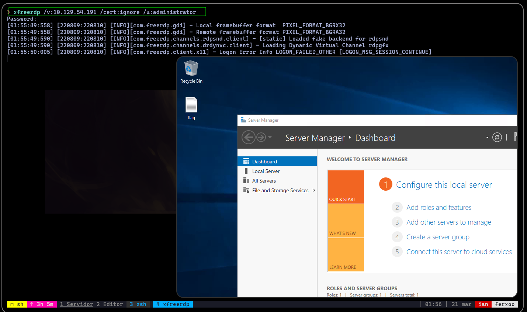Screen dimensions: 527x312
Task: Click the Server Manager back arrow
Action: [248, 138]
